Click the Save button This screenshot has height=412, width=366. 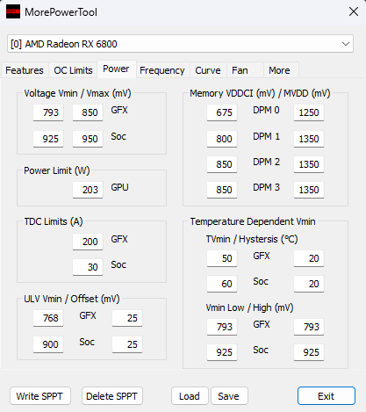[229, 396]
